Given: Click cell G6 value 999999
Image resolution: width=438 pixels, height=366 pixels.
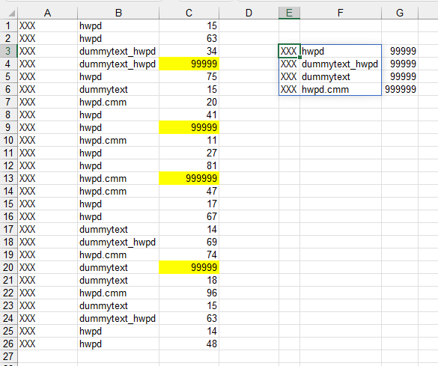Looking at the screenshot, I should 400,89.
